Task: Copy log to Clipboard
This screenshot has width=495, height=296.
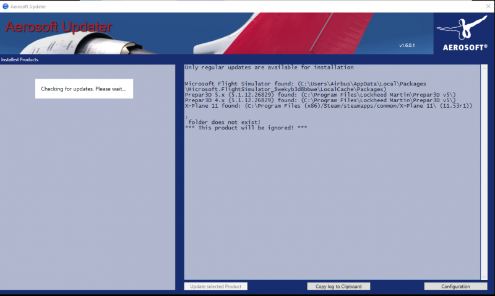Action: point(338,286)
